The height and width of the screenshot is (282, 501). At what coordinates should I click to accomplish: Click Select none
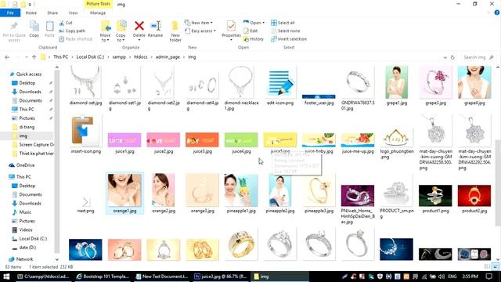285,31
